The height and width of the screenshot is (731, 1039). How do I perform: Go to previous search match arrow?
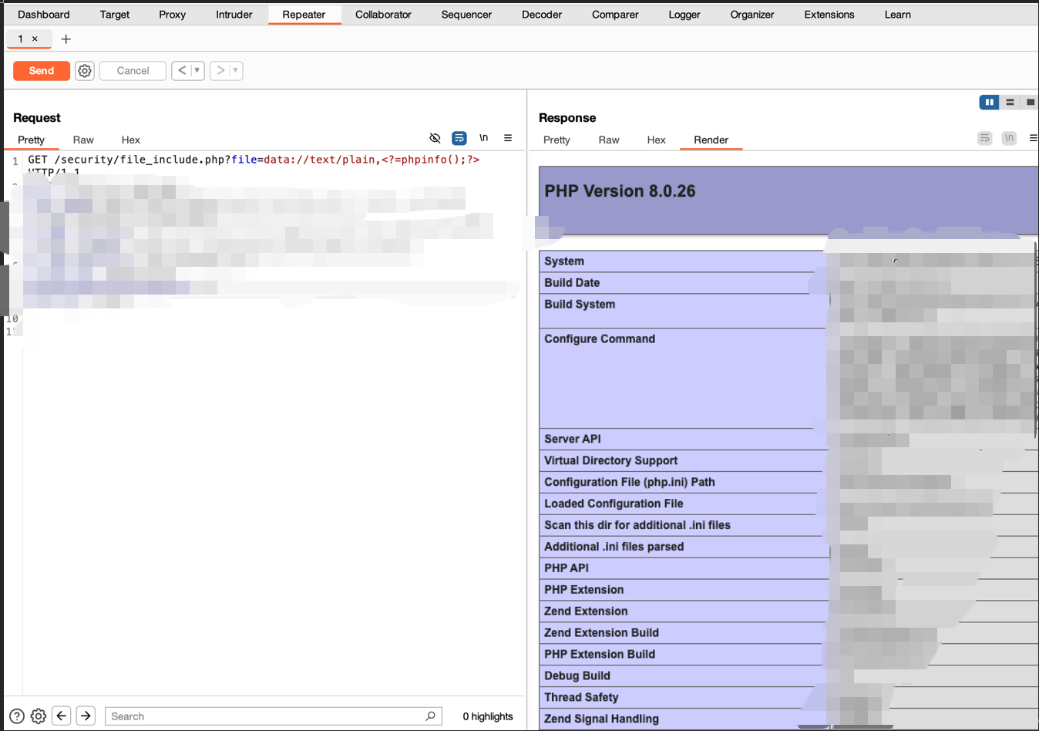(x=62, y=716)
